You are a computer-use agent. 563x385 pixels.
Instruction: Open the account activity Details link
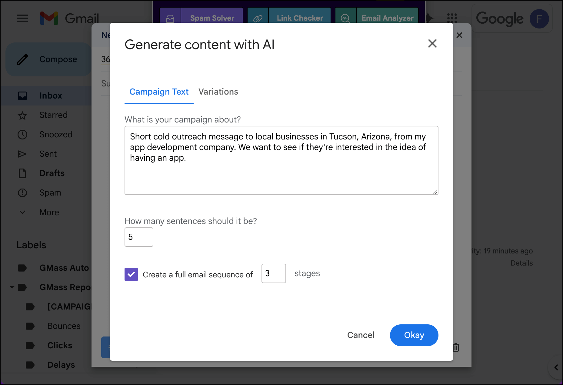point(521,263)
